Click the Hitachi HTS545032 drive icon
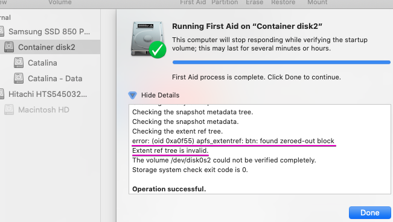This screenshot has height=222, width=393. click(x=2, y=94)
